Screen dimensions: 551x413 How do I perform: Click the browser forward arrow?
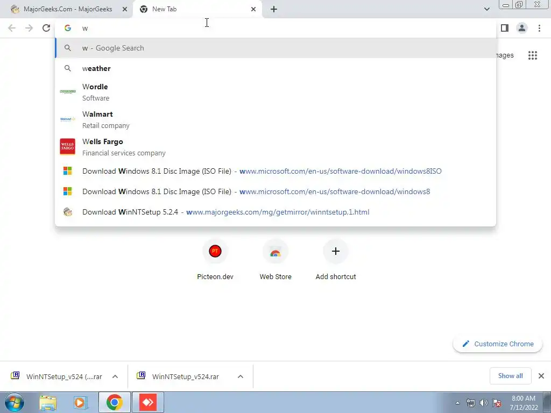[x=29, y=28]
